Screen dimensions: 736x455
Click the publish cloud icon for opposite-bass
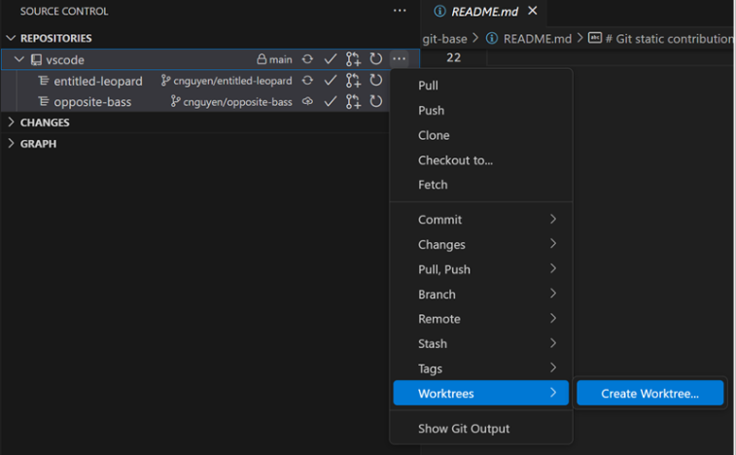pyautogui.click(x=307, y=101)
